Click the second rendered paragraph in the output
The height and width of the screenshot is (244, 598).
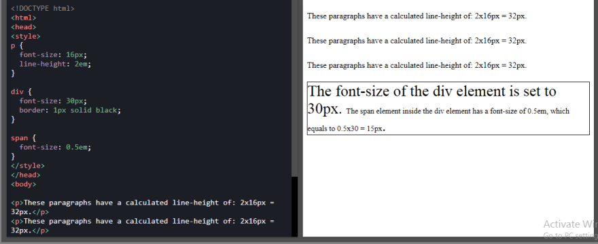[417, 41]
